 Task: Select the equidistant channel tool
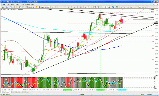pos(68,7)
